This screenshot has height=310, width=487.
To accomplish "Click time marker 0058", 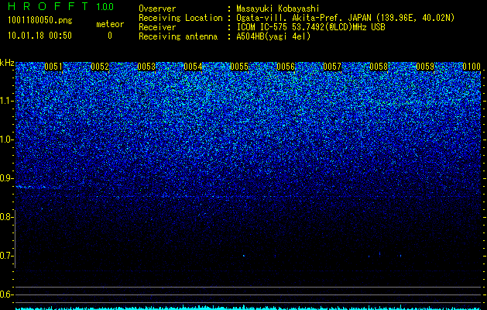I will [x=379, y=67].
